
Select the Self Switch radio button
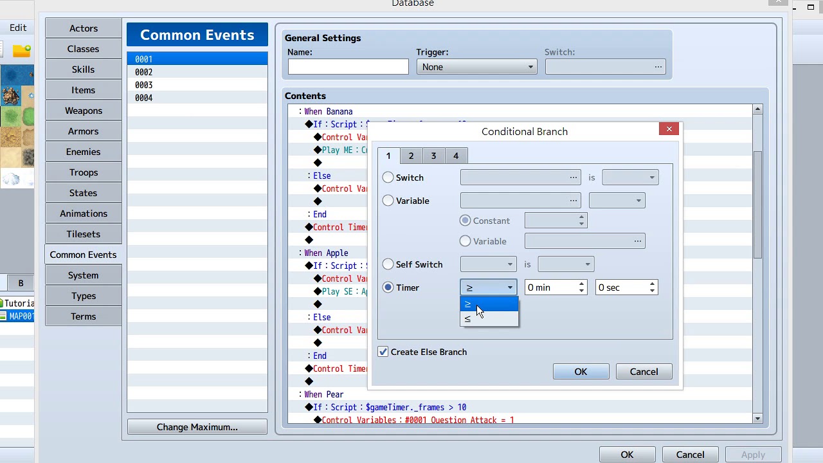point(388,264)
